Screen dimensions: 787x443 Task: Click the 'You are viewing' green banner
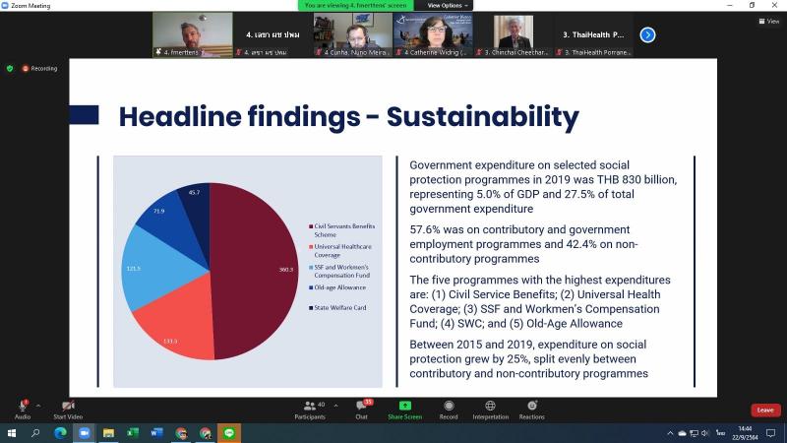355,6
